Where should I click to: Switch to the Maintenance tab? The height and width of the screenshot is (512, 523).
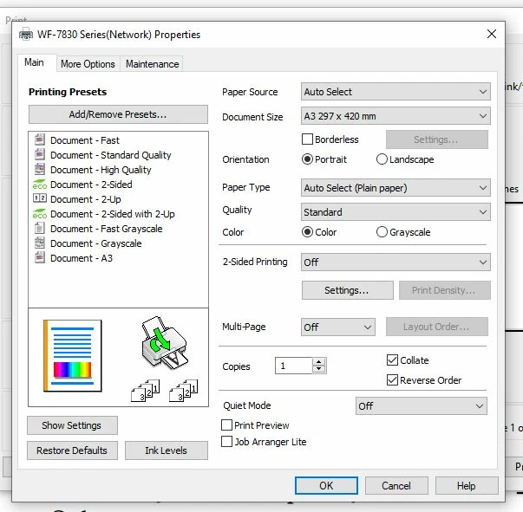pyautogui.click(x=152, y=64)
